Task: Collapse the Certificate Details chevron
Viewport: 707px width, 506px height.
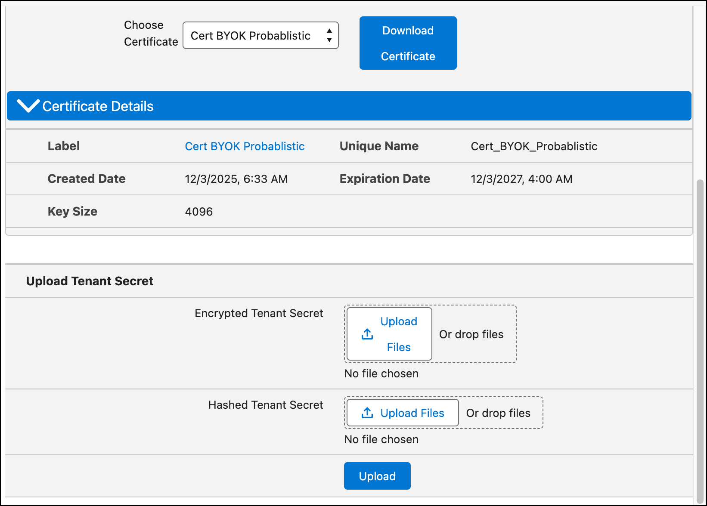Action: coord(28,105)
